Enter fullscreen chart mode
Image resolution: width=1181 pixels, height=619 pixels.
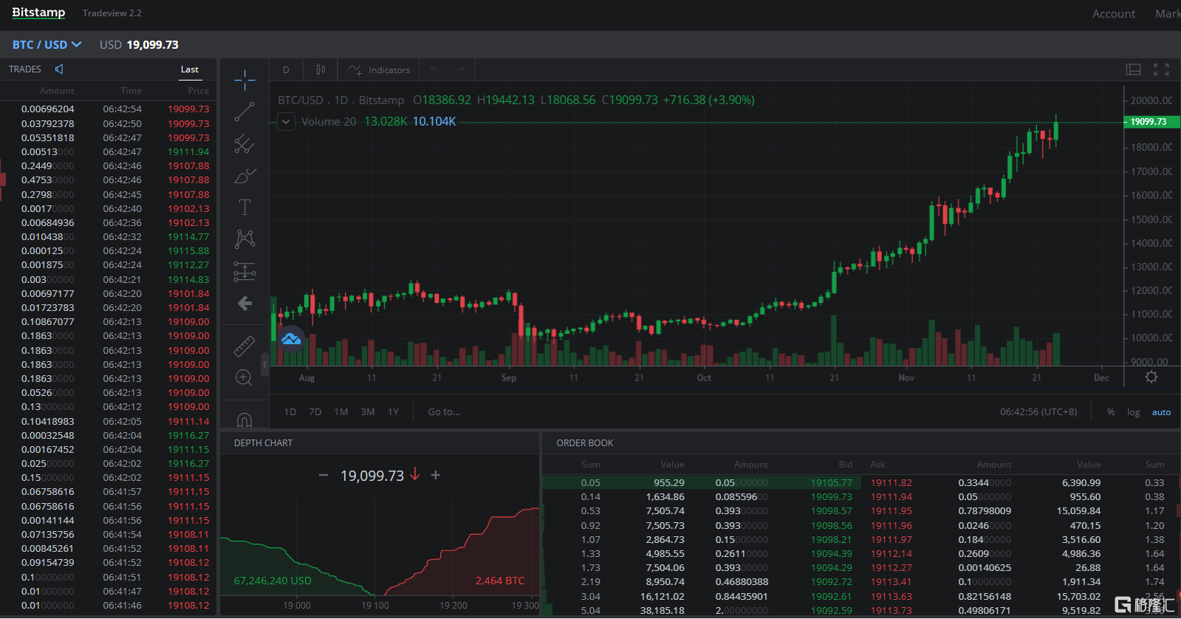click(1161, 69)
